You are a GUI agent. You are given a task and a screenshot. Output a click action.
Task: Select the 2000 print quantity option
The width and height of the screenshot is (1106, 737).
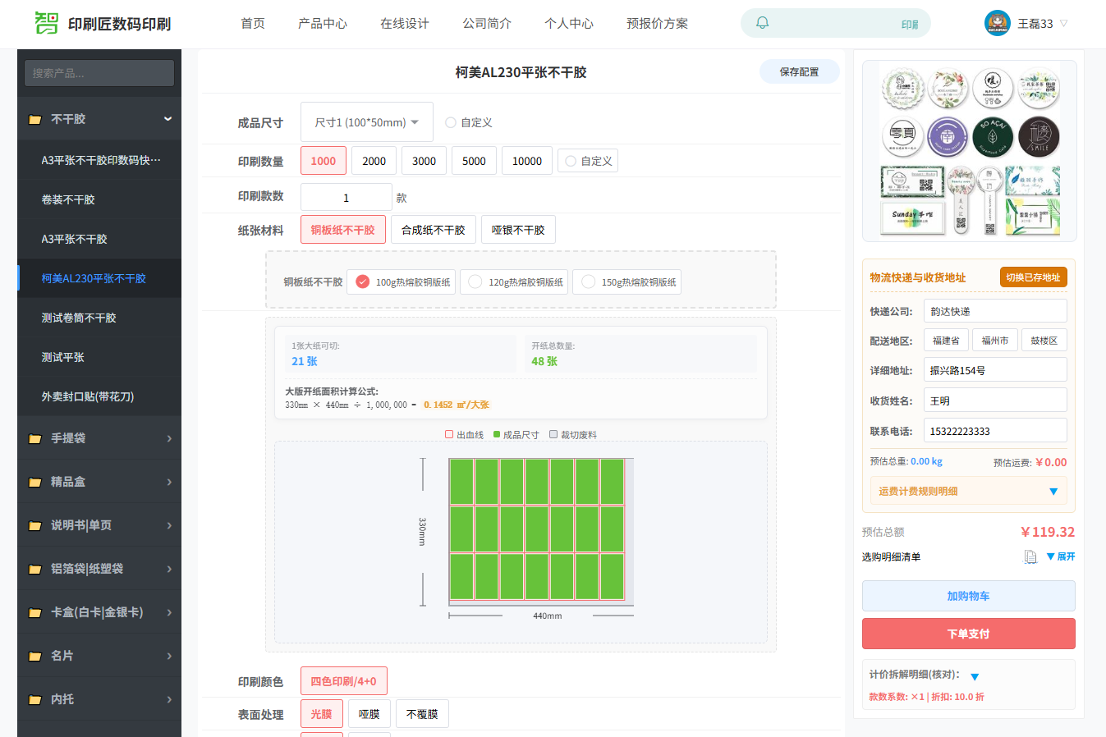tap(374, 161)
